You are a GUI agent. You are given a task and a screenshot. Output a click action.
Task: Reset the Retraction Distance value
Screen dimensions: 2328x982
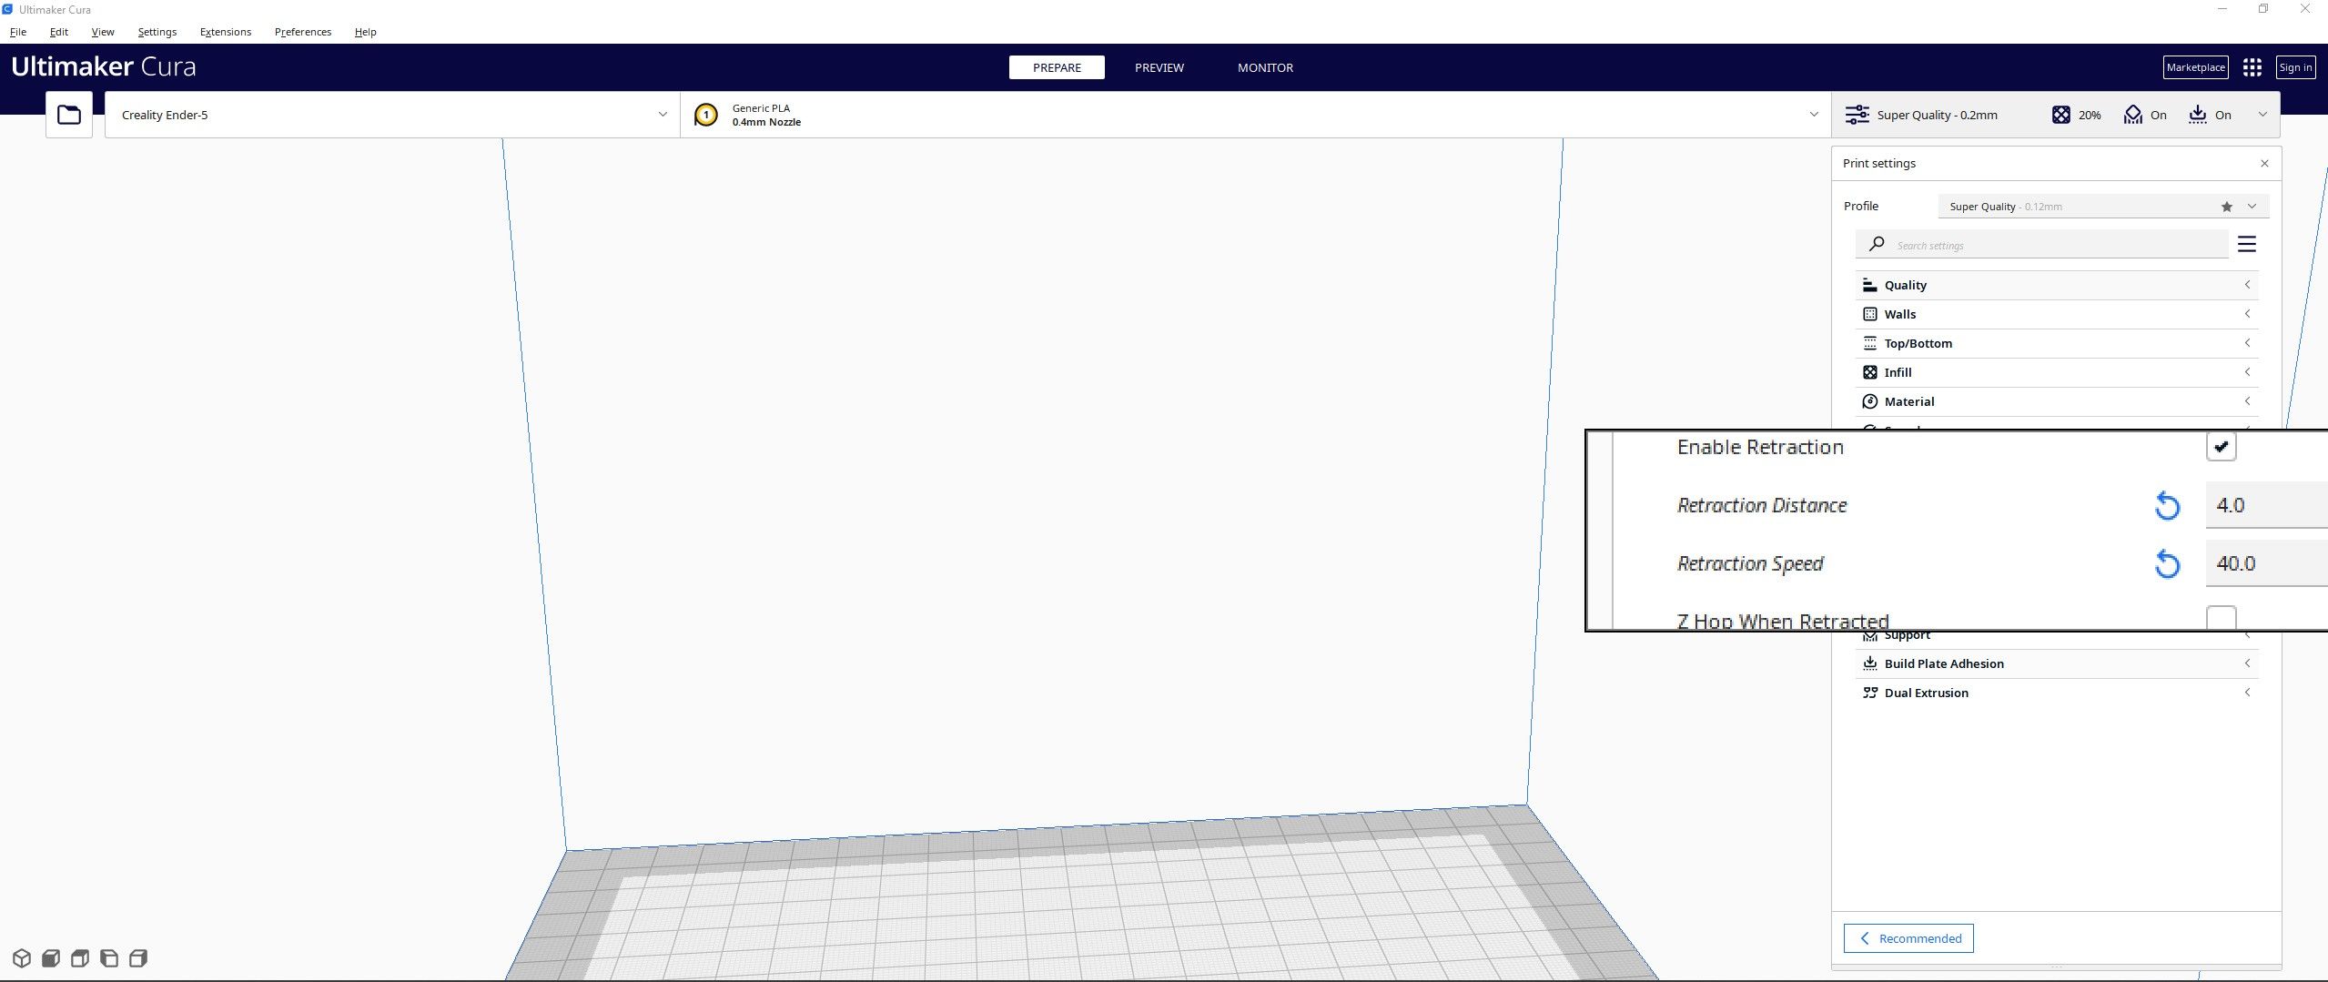coord(2167,505)
